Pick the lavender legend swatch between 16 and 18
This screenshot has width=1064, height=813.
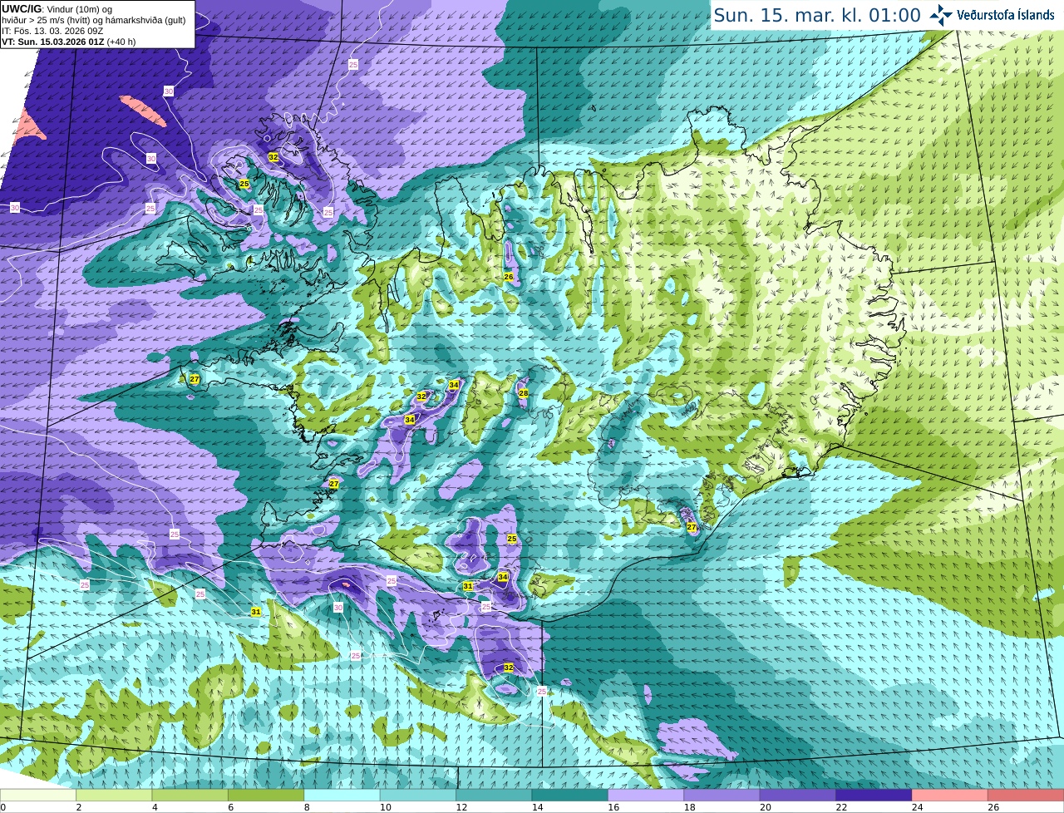point(646,796)
